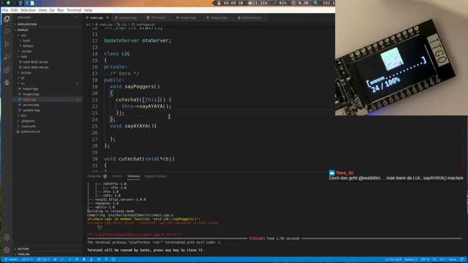
Task: Open Hack-Bold-24.vlw file
Action: [x=48, y=62]
